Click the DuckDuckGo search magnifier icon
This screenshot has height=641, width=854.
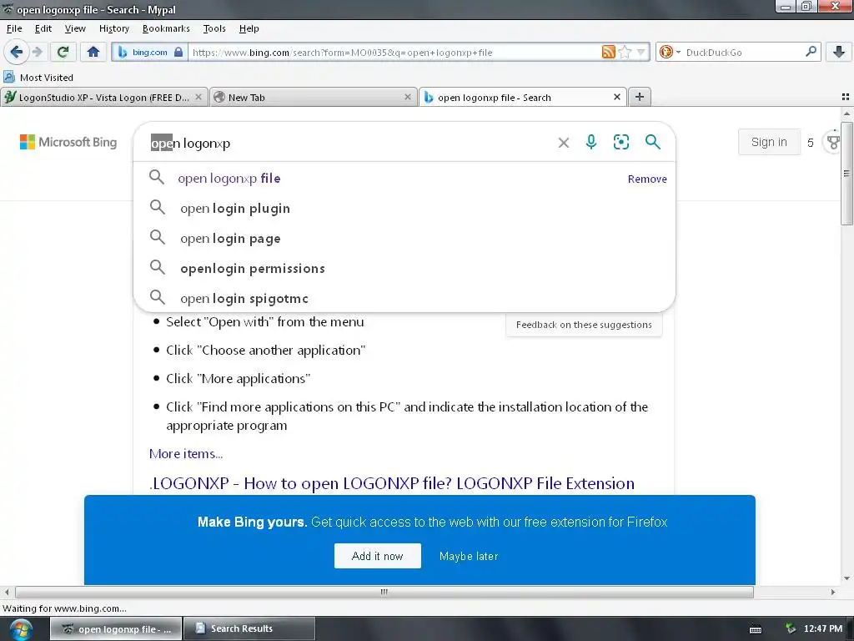tap(811, 52)
